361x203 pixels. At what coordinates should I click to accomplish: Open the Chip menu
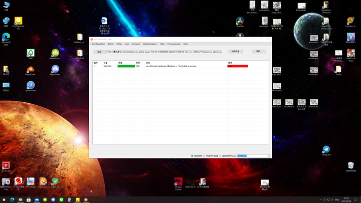pos(186,44)
